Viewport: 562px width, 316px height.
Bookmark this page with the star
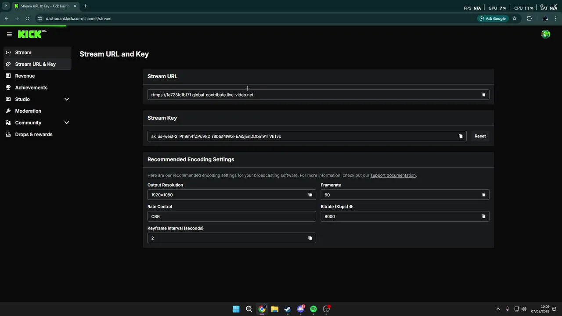click(x=515, y=18)
